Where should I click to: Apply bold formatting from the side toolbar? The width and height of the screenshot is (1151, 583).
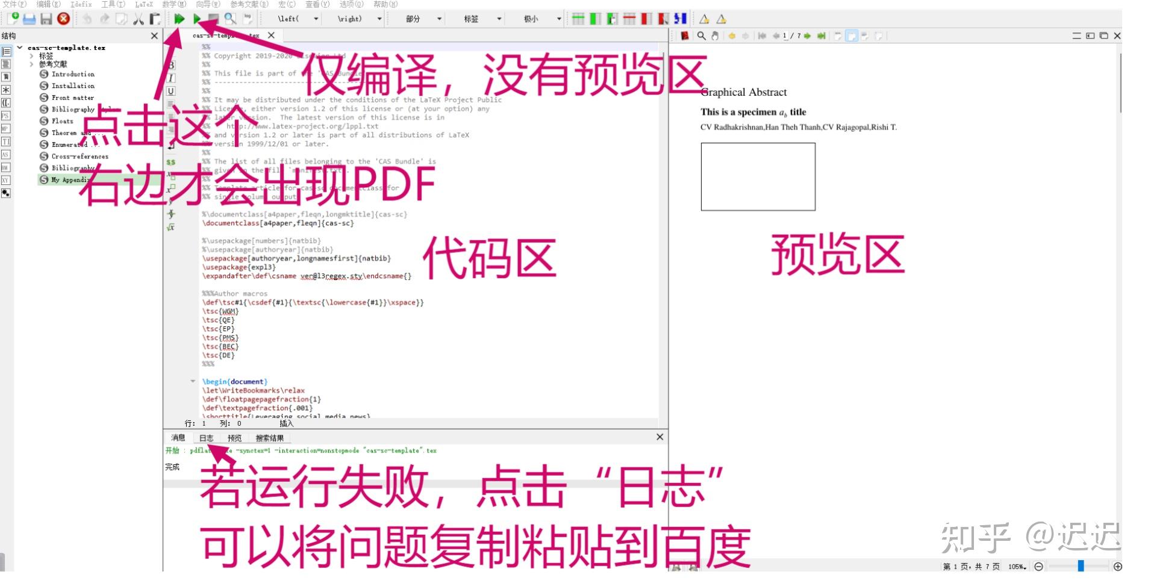pyautogui.click(x=172, y=64)
